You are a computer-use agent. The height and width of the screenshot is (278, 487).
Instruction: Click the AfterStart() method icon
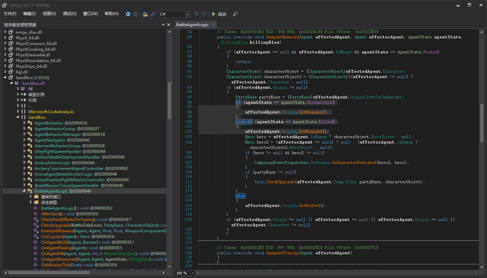pyautogui.click(x=36, y=214)
